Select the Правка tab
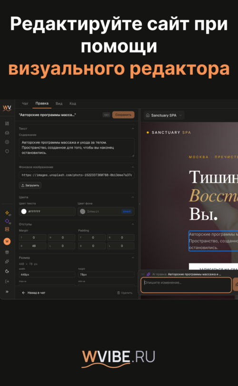This screenshot has height=386, width=238. point(42,103)
